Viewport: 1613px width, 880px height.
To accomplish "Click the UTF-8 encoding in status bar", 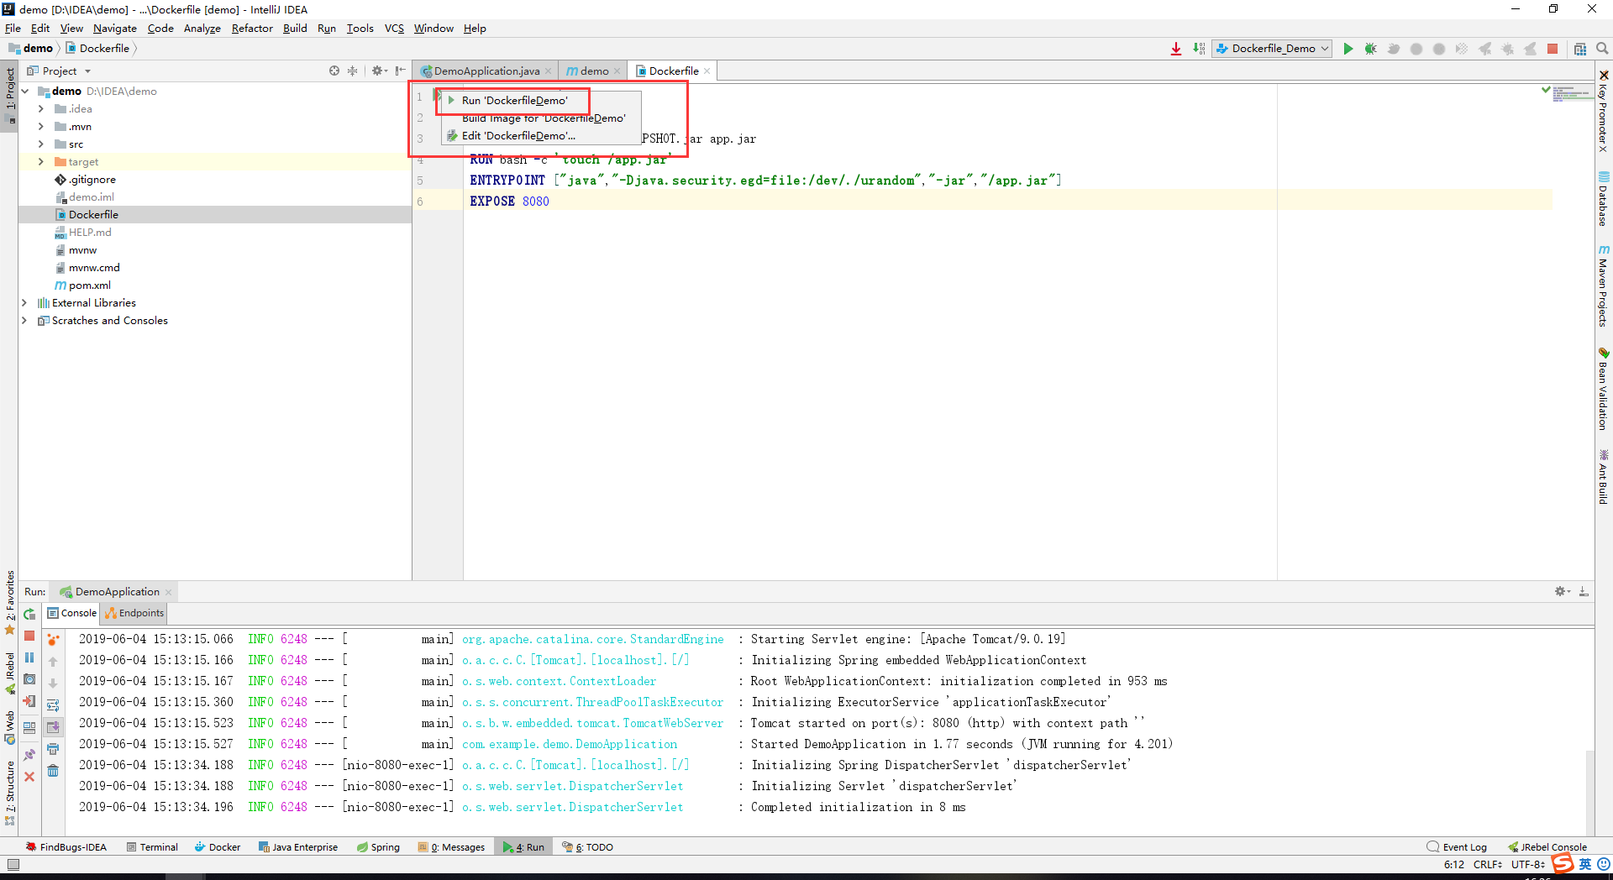I will tap(1528, 864).
